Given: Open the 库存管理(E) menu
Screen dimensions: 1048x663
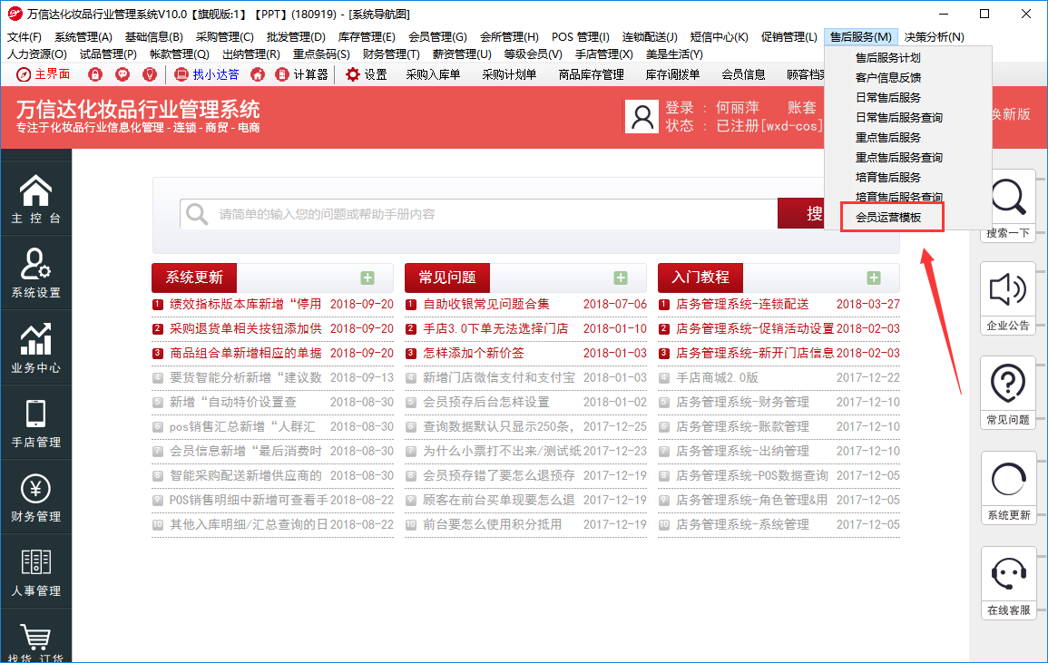Looking at the screenshot, I should coord(367,37).
